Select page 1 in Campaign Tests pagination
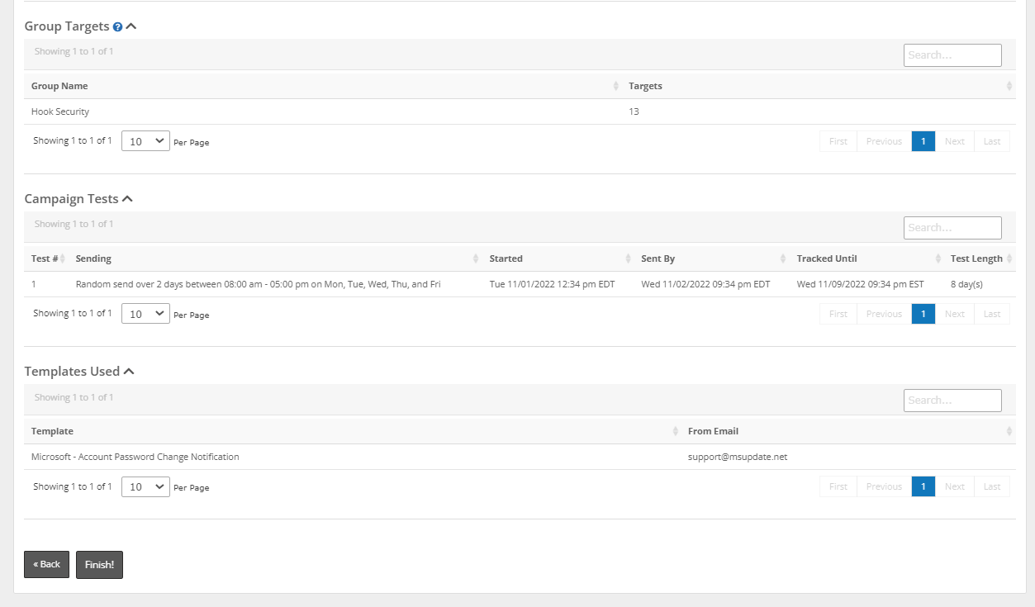Image resolution: width=1035 pixels, height=607 pixels. click(x=923, y=314)
